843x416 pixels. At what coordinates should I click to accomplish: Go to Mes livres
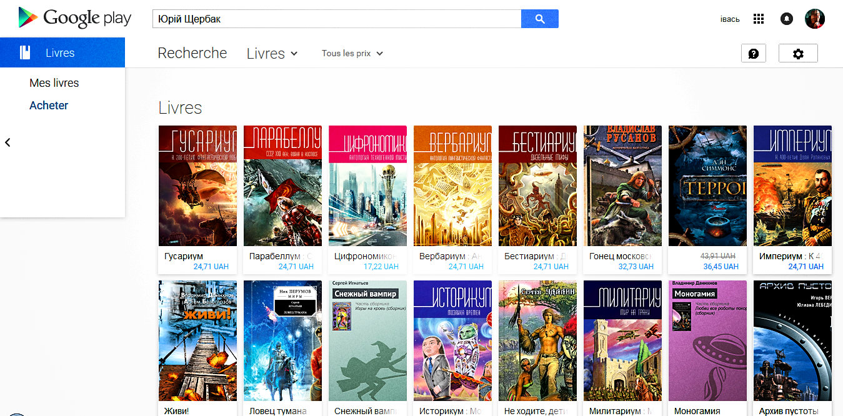(x=54, y=83)
